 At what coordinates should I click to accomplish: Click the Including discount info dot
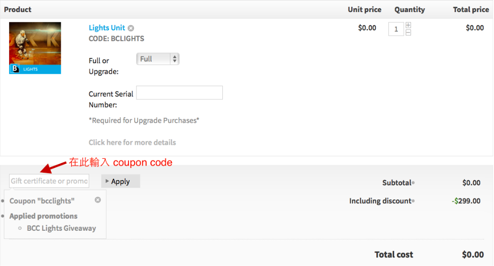point(413,201)
